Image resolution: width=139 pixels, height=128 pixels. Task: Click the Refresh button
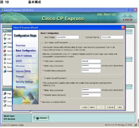pyautogui.click(x=41, y=118)
